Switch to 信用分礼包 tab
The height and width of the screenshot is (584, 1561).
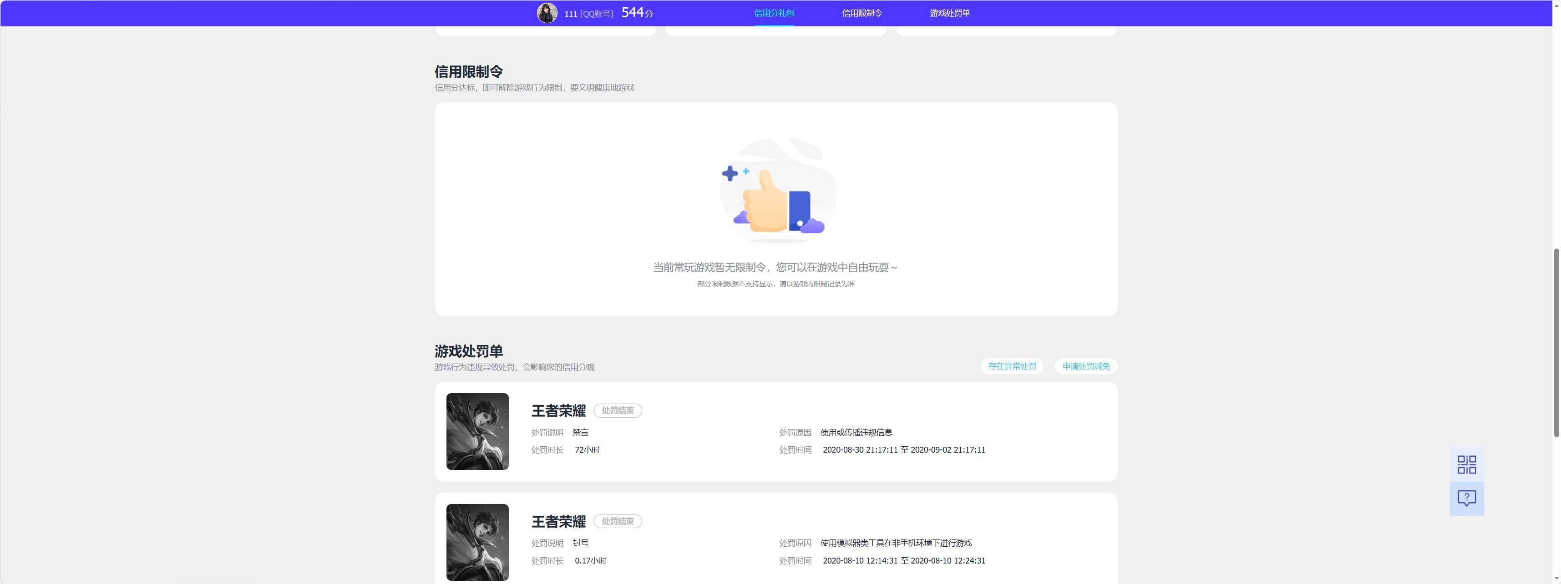(x=774, y=13)
